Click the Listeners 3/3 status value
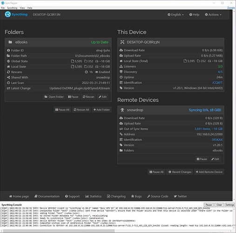 [220, 67]
